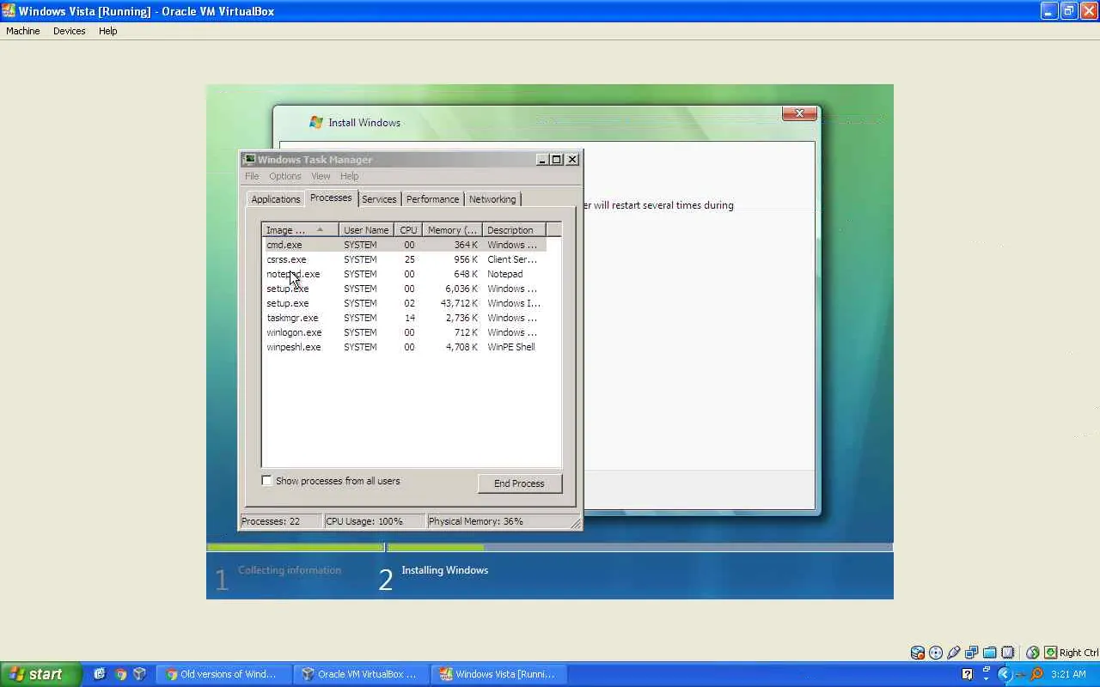Click the Task Manager title bar icon
Screen dimensions: 1100x687
coord(249,159)
